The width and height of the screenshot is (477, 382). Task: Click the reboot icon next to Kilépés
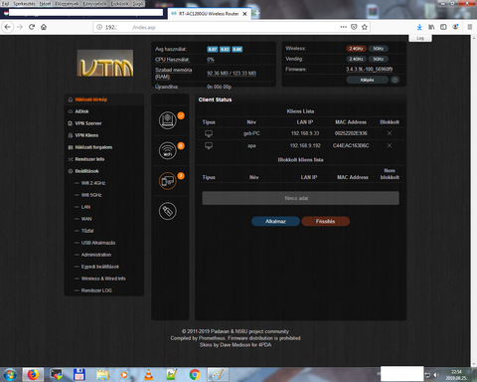click(x=395, y=80)
